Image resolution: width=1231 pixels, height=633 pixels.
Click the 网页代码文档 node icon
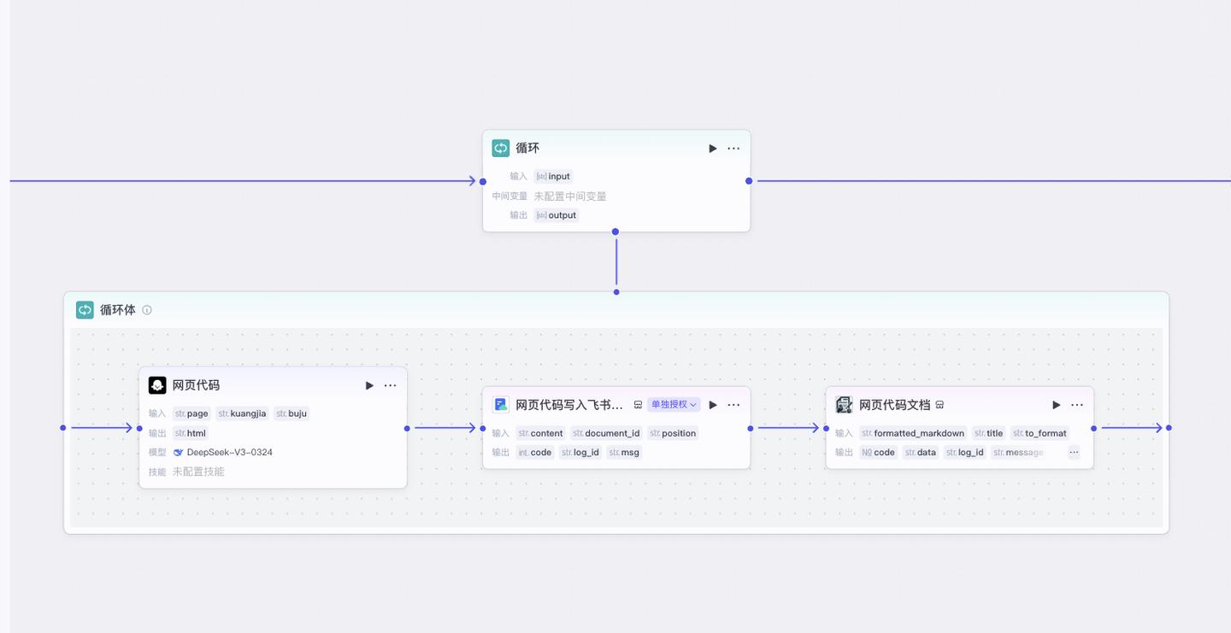[x=844, y=405]
